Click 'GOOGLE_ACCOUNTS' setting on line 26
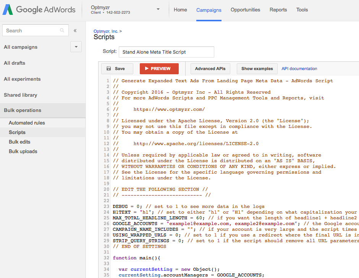The height and width of the screenshot is (278, 359). 135,224
